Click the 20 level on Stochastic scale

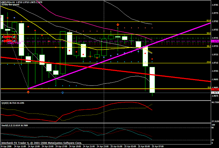(x=213, y=140)
